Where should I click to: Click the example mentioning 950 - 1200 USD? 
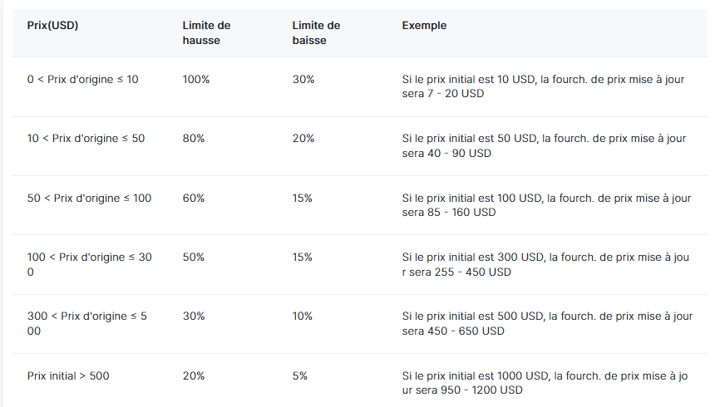[x=545, y=382]
